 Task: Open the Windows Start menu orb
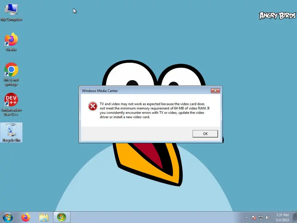pos(8,217)
